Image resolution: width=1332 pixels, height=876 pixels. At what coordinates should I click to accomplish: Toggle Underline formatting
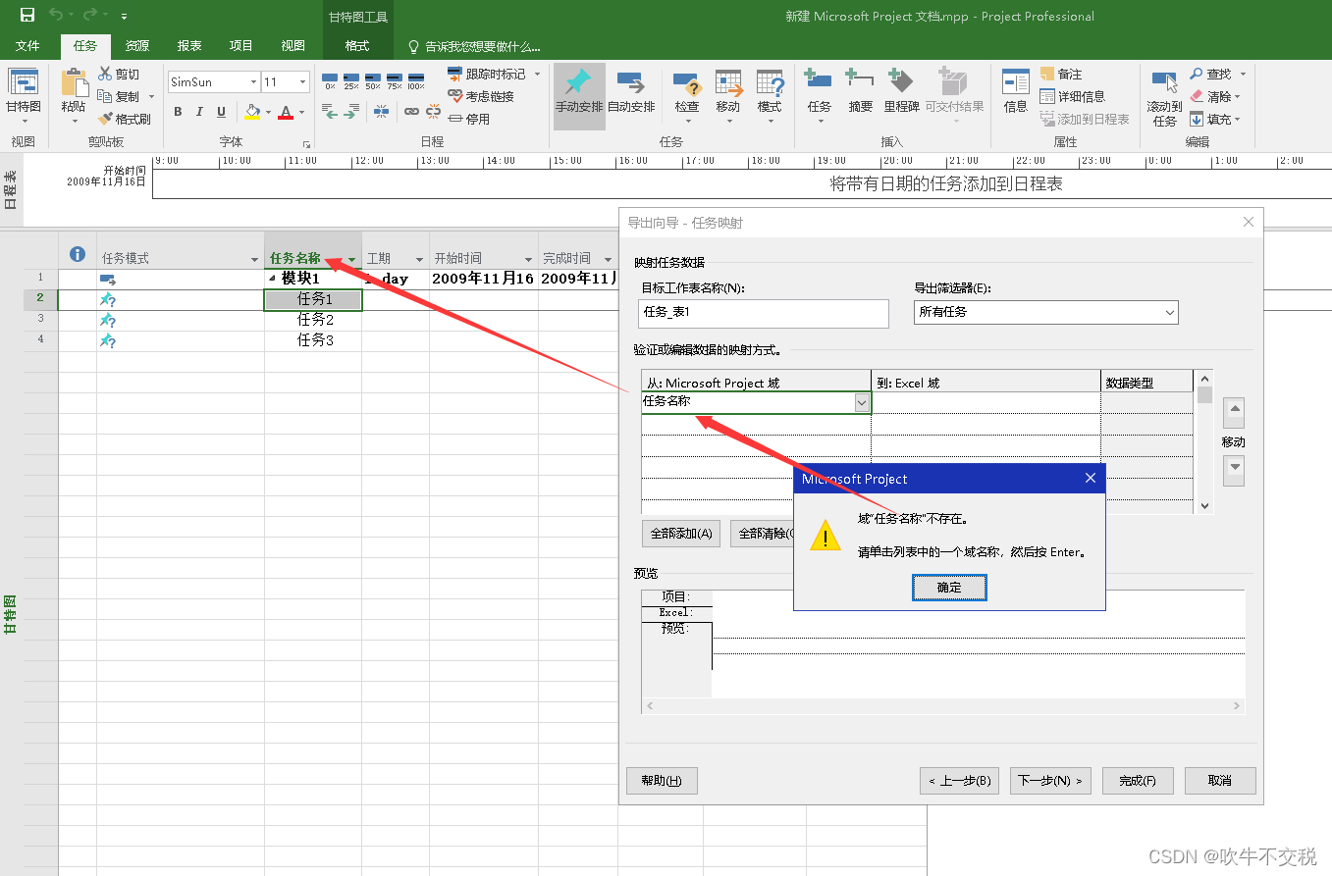221,112
